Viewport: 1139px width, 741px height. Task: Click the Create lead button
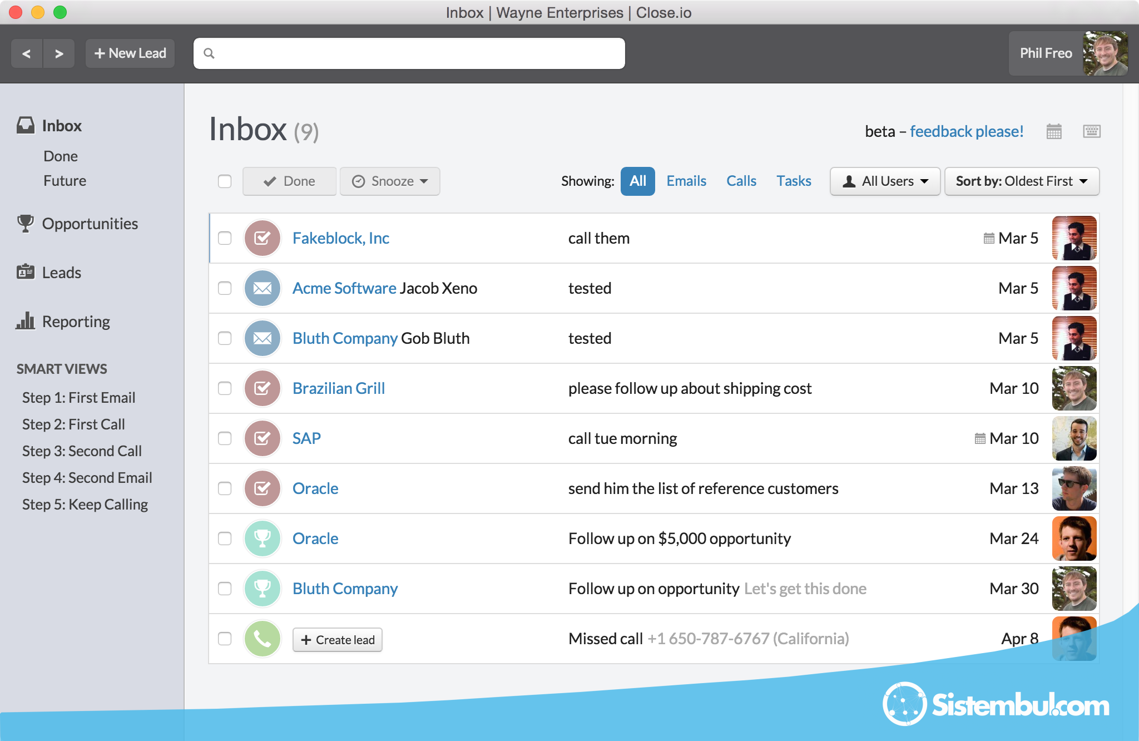(x=338, y=640)
